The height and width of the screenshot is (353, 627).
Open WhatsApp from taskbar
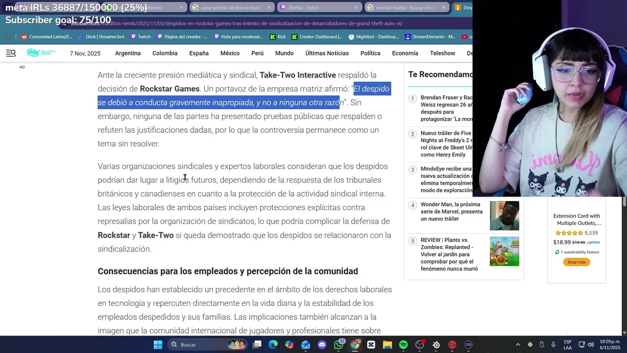(x=338, y=345)
